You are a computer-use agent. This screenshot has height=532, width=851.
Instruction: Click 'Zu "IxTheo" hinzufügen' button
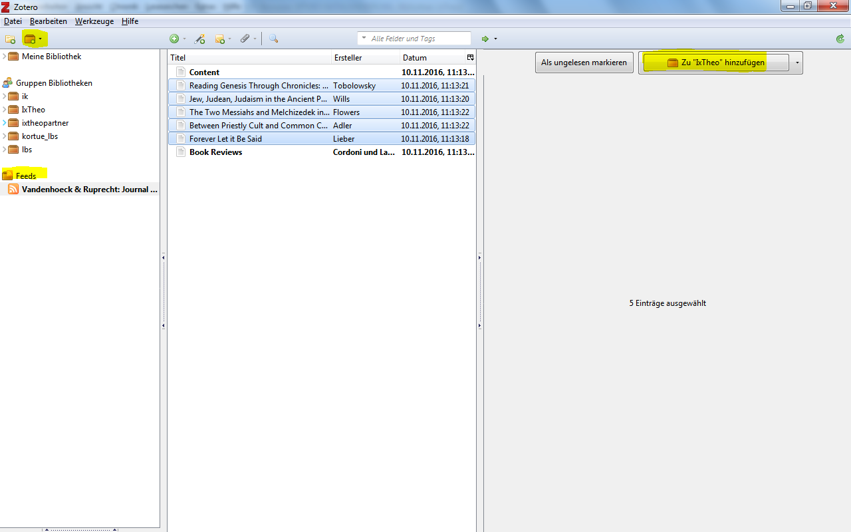(x=715, y=63)
